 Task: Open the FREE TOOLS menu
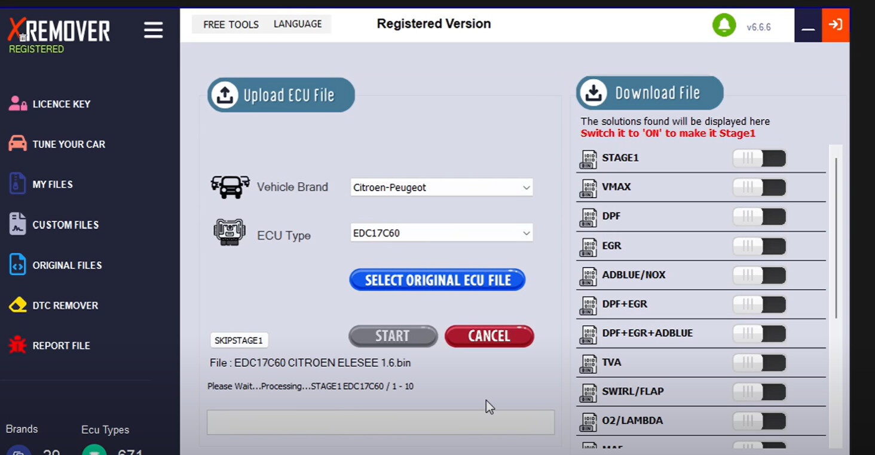[231, 24]
